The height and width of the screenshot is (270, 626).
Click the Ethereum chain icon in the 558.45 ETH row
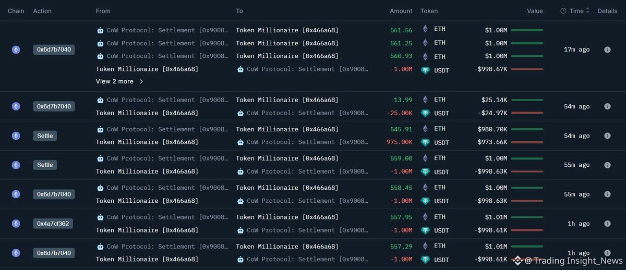point(16,194)
